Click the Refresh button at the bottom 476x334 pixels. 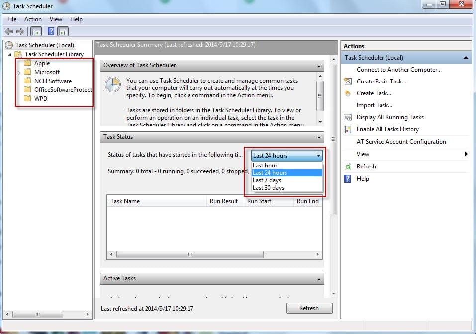click(x=309, y=308)
